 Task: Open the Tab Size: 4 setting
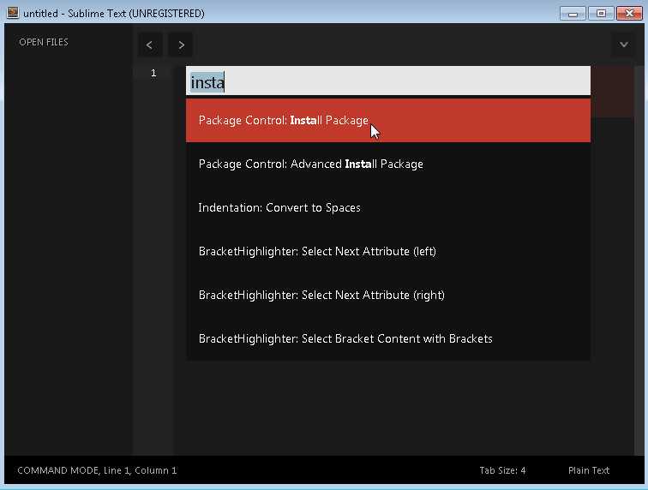(x=502, y=470)
